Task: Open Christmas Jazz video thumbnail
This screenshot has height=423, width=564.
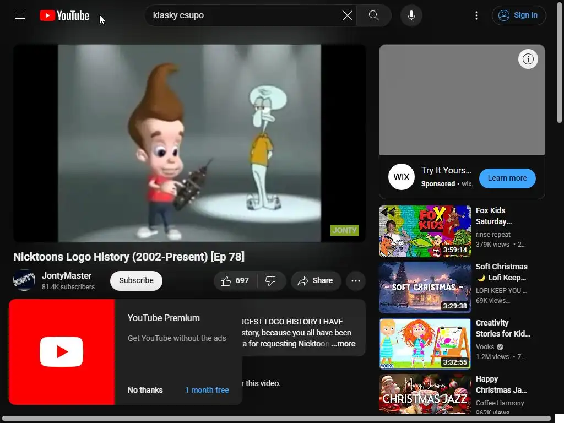Action: tap(425, 394)
